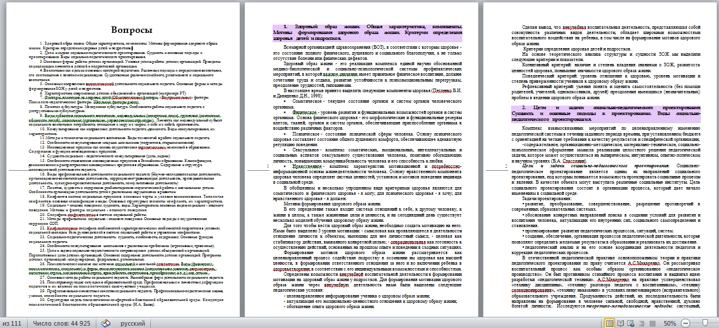Click the page count "из 111" indicator

(x=13, y=323)
